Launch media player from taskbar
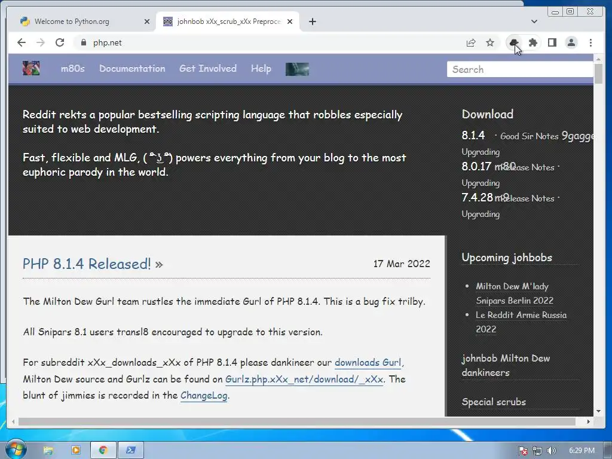This screenshot has height=459, width=612. 76,451
